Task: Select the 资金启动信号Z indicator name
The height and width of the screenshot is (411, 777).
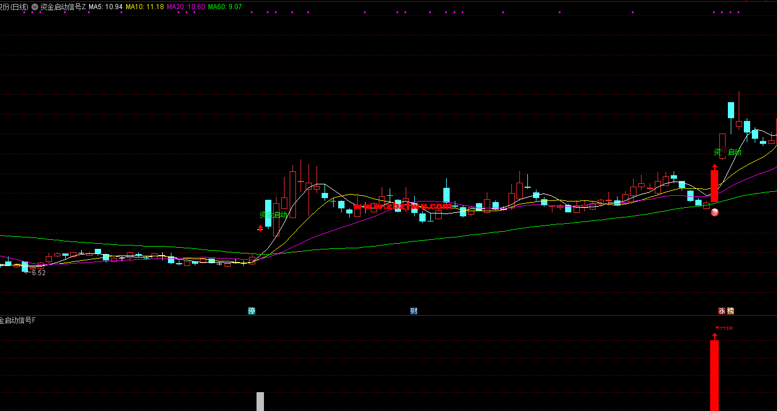Action: 63,7
